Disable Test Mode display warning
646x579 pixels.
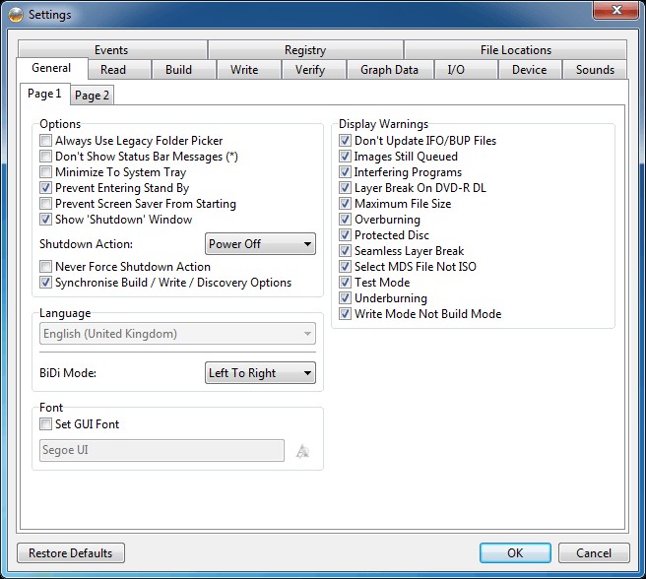[346, 283]
